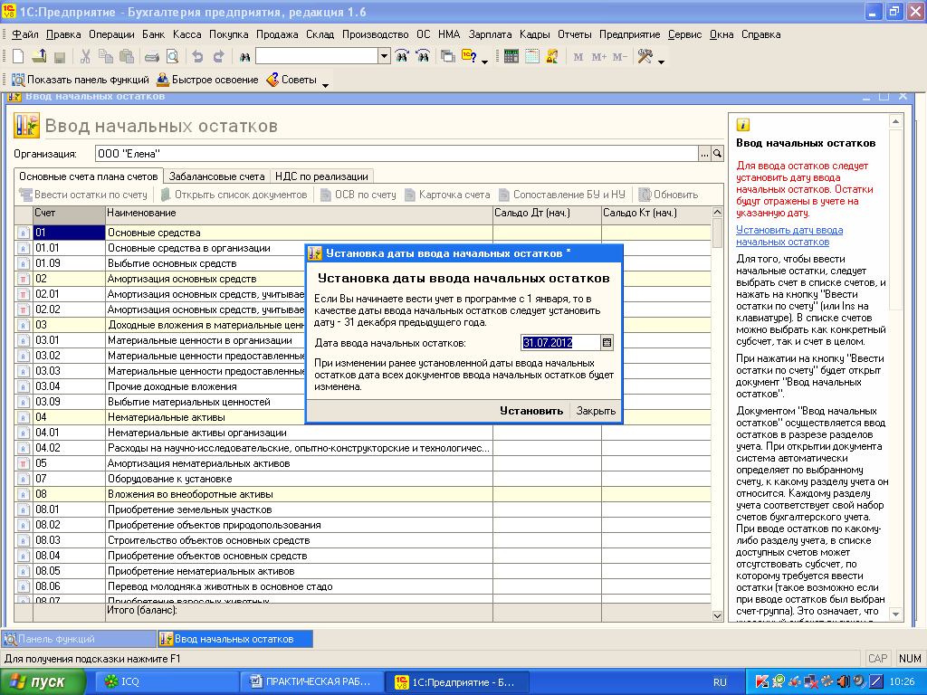This screenshot has height=695, width=927.
Task: Click the binoculars search icon
Action: pyautogui.click(x=244, y=57)
